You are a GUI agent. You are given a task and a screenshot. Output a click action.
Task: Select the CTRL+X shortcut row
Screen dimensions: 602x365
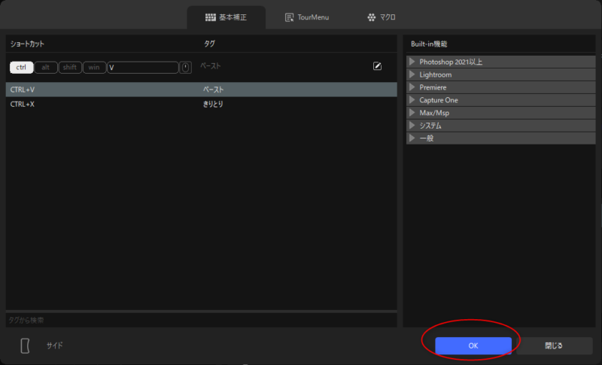click(201, 104)
